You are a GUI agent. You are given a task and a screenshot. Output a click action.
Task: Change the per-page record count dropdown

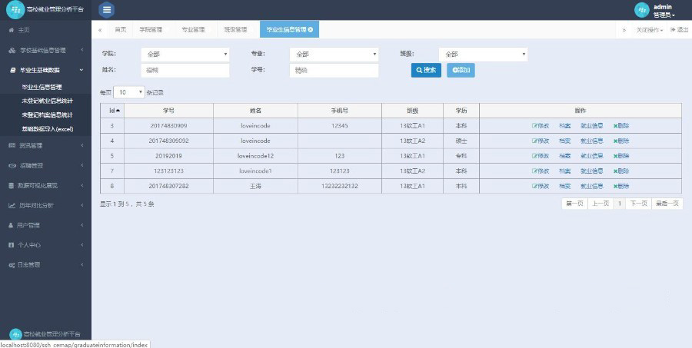click(x=130, y=91)
